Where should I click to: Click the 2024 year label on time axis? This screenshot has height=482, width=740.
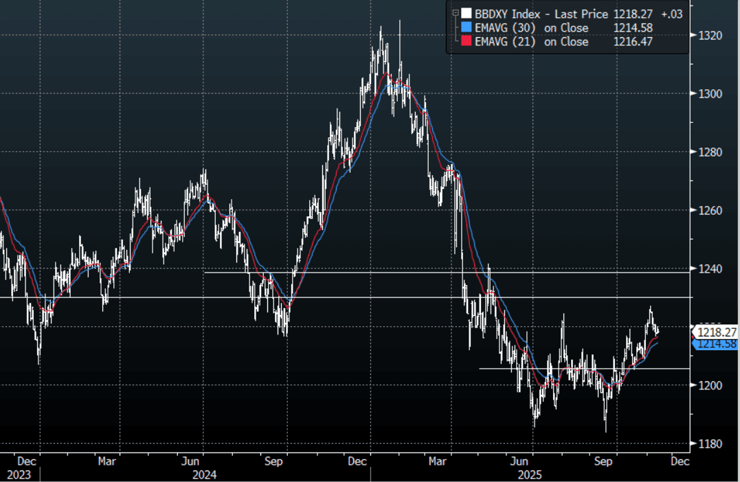point(204,474)
